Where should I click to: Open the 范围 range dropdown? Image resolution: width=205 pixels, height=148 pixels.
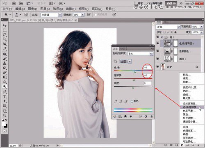coord(51,15)
